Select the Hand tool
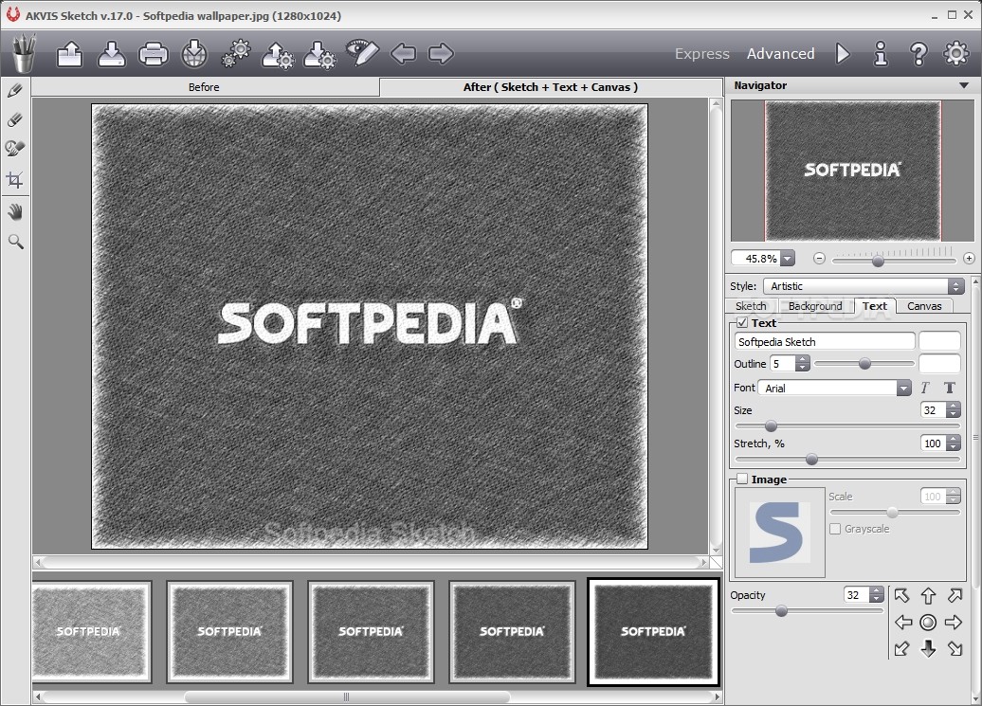Image resolution: width=982 pixels, height=706 pixels. pyautogui.click(x=15, y=212)
